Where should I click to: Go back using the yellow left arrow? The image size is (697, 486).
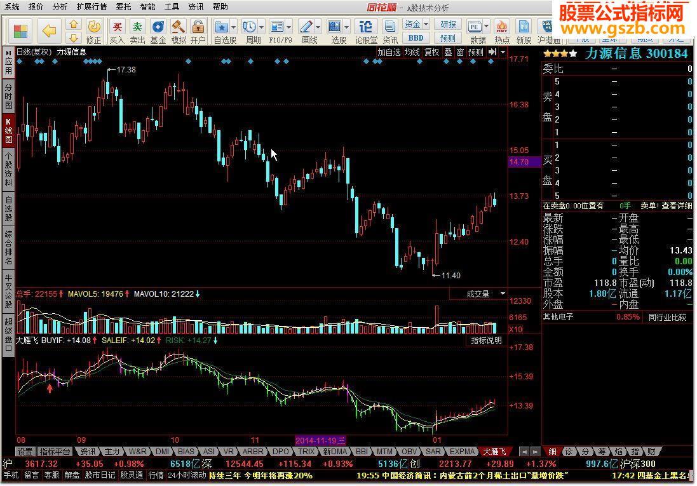click(x=49, y=31)
